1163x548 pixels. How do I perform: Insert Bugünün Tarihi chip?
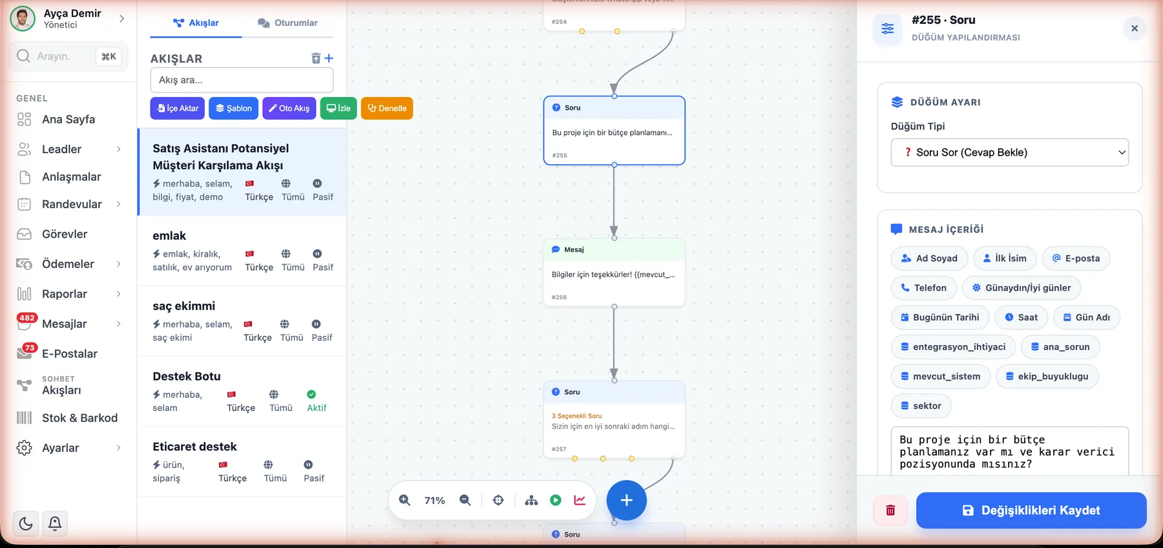940,317
